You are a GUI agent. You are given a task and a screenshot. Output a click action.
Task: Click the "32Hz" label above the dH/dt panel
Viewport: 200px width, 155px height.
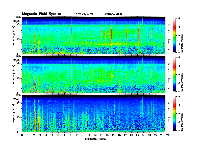tap(19, 17)
